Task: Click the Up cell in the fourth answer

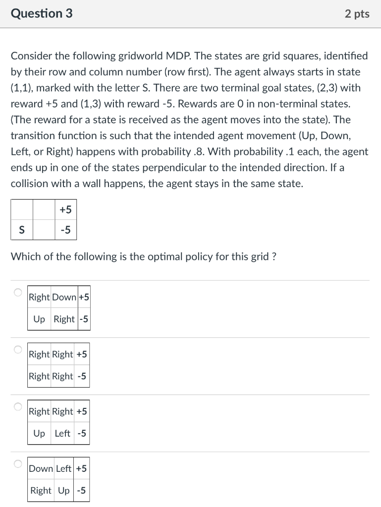Action: pos(64,491)
